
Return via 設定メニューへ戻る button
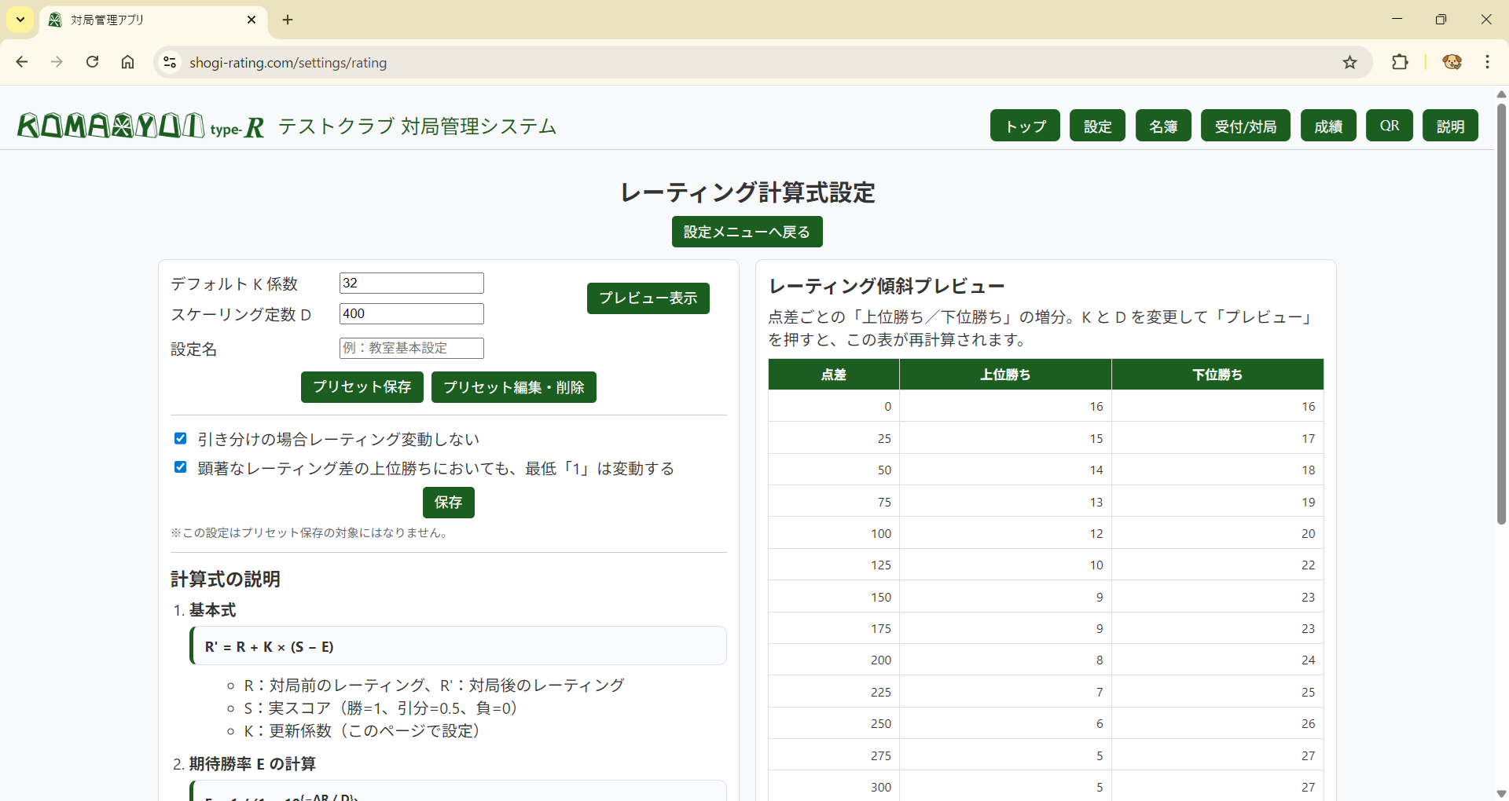(747, 232)
